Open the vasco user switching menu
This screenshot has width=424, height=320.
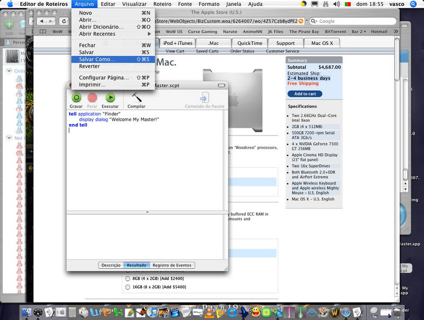coord(396,4)
